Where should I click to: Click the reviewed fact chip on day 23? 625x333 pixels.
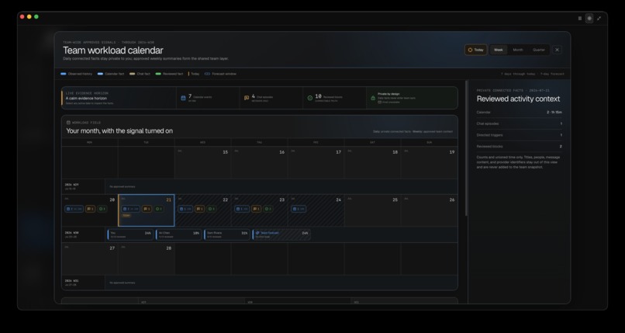click(x=268, y=209)
